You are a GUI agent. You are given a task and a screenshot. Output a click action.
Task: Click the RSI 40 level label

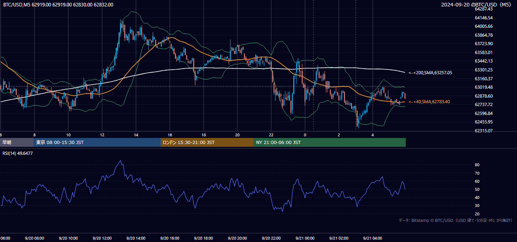(477, 197)
